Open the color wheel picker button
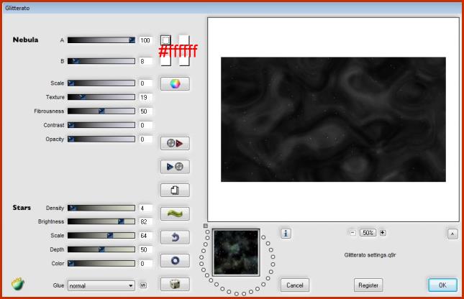 173,83
